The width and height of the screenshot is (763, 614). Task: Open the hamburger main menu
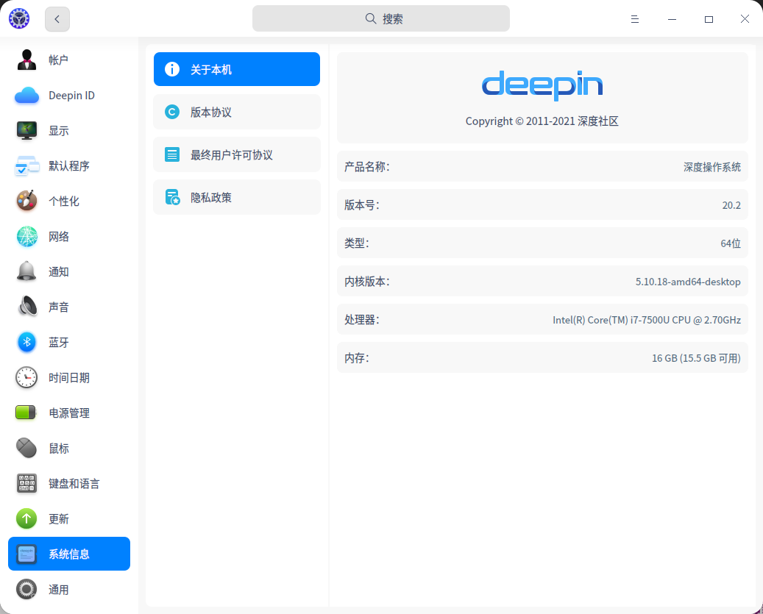point(635,19)
